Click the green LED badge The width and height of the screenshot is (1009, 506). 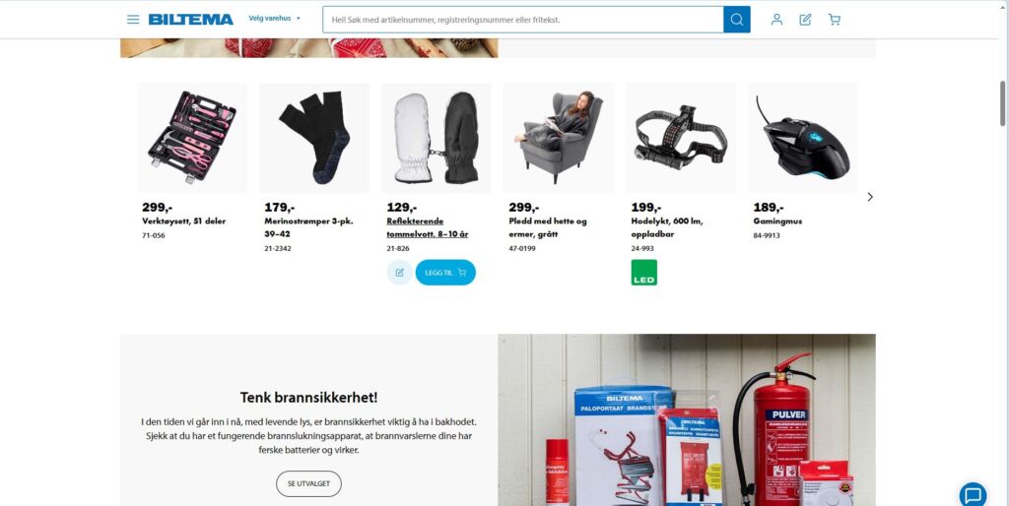pos(644,273)
